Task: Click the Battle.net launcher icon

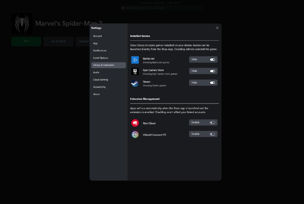Action: [x=135, y=60]
